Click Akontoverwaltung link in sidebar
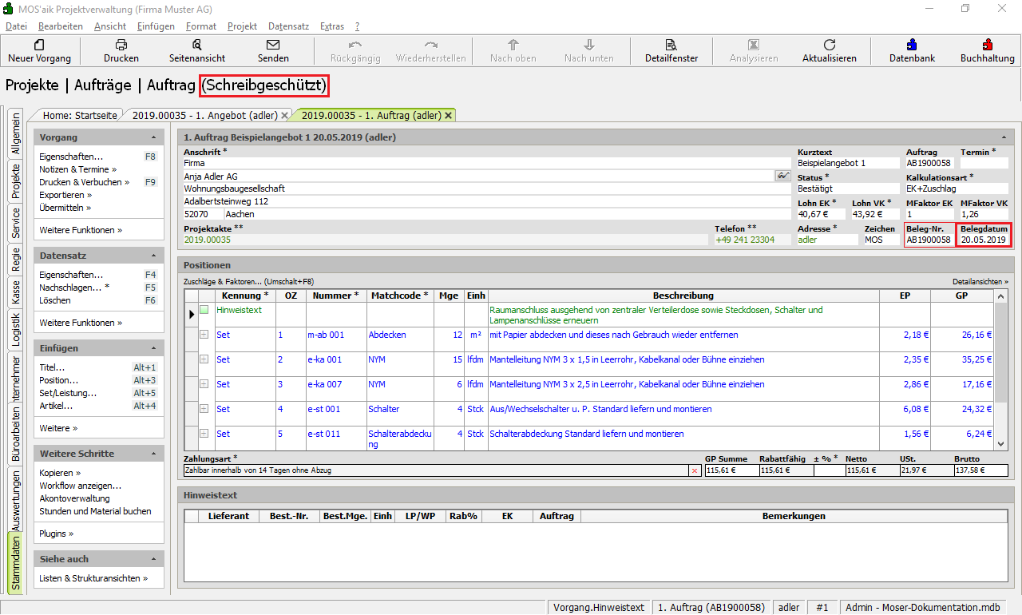Viewport: 1022px width, 615px height. [x=74, y=498]
